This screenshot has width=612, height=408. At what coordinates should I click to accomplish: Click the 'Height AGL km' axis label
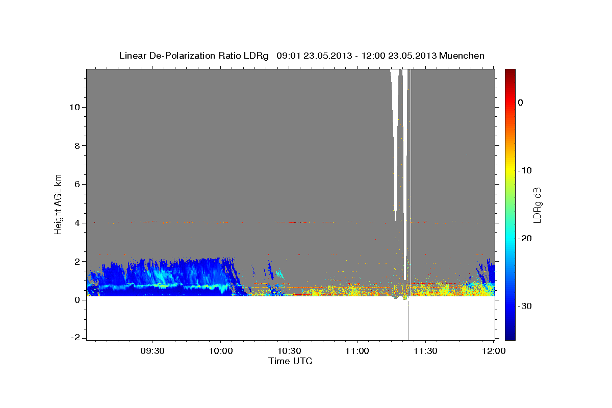(x=58, y=204)
